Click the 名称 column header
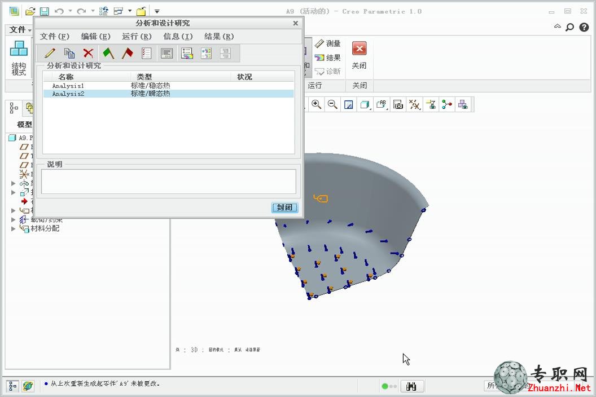Image resolution: width=596 pixels, height=397 pixels. pyautogui.click(x=66, y=77)
